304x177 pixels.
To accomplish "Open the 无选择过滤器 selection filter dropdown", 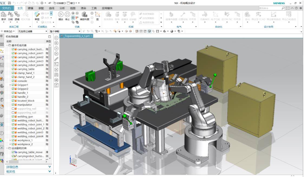I will pyautogui.click(x=32, y=31).
